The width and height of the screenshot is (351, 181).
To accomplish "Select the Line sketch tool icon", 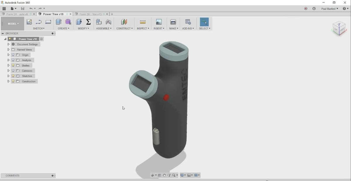I will [x=39, y=22].
